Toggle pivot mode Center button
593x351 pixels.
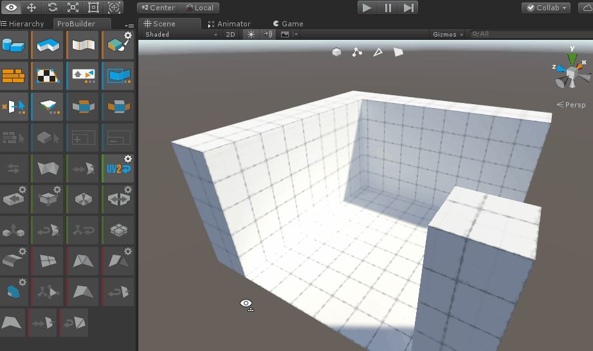(x=158, y=8)
